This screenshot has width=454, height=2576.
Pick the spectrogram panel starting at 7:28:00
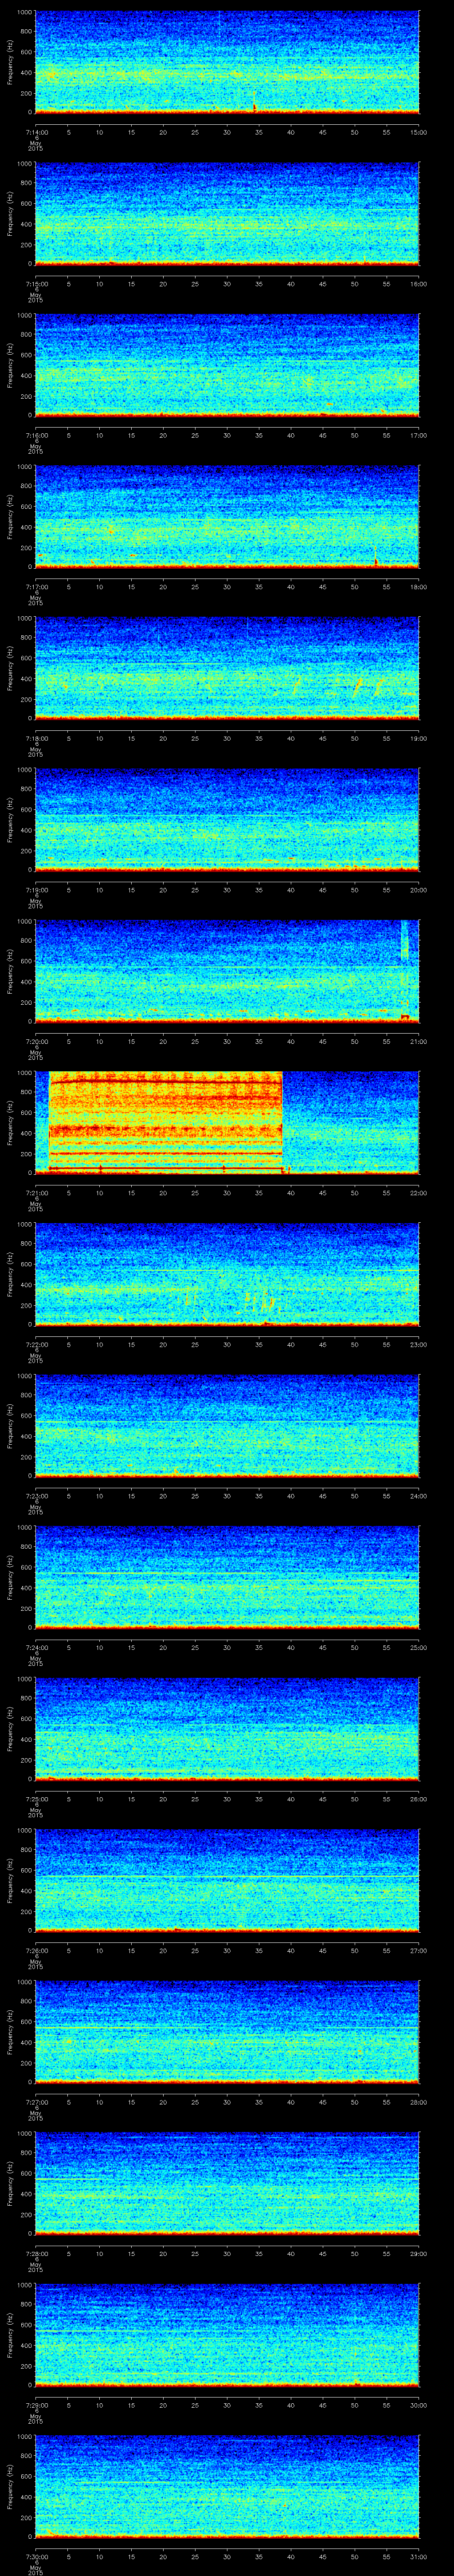click(x=227, y=2183)
